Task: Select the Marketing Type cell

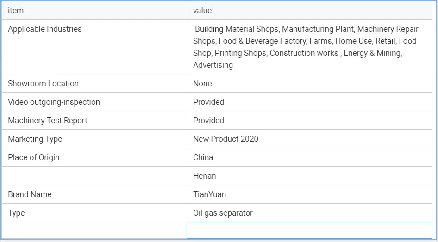Action: [35, 139]
